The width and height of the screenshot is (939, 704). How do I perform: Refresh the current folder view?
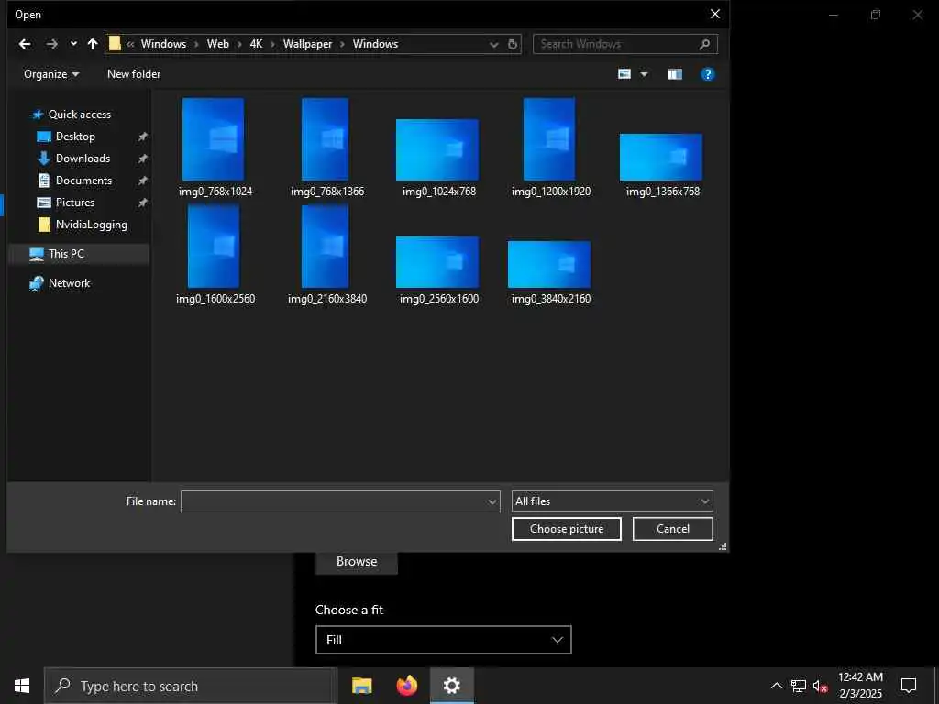[513, 44]
